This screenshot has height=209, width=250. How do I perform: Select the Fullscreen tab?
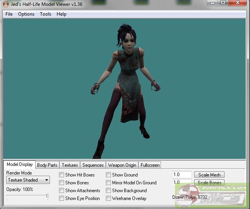pyautogui.click(x=150, y=165)
